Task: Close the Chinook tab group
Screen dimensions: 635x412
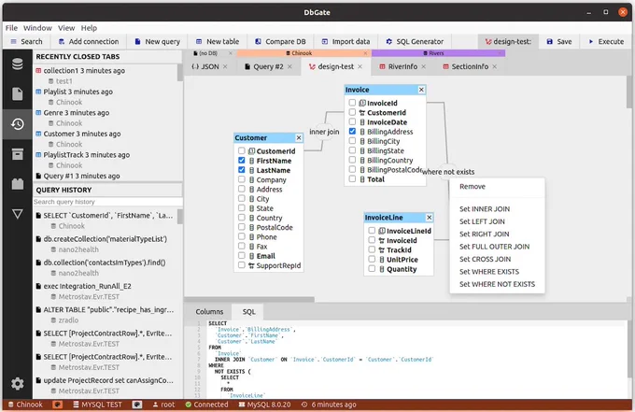Action: click(x=365, y=53)
